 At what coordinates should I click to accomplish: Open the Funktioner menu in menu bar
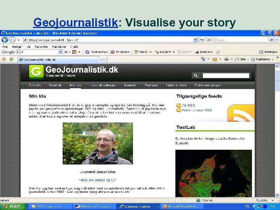pyautogui.click(x=59, y=47)
